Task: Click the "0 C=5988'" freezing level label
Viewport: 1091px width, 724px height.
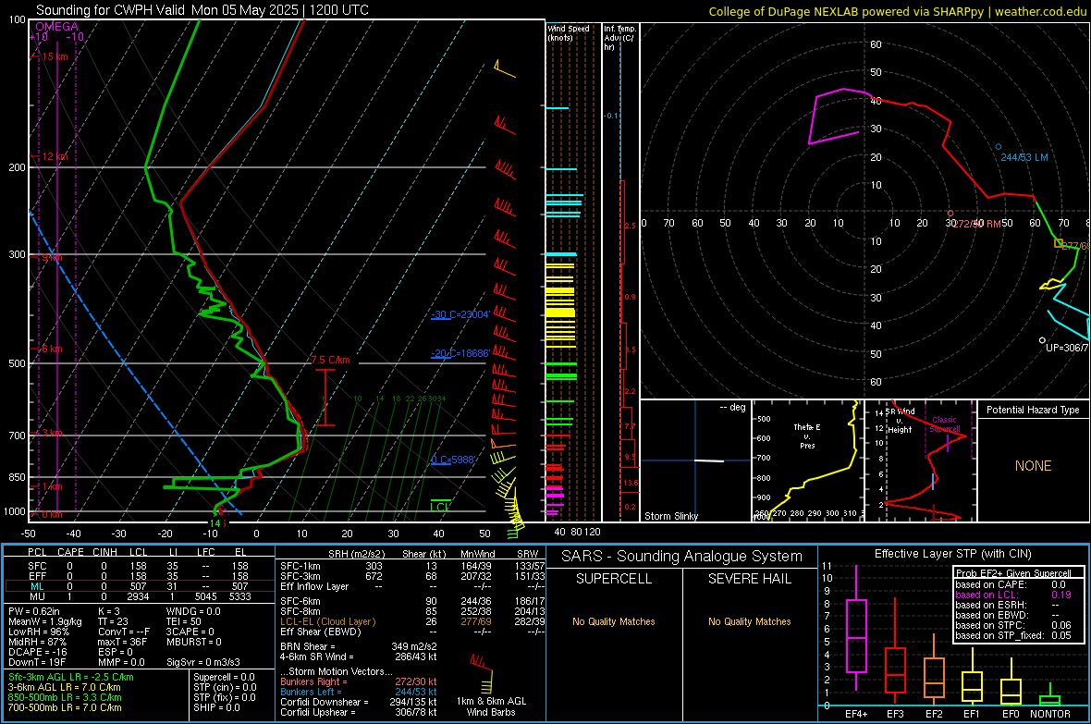Action: pyautogui.click(x=452, y=460)
